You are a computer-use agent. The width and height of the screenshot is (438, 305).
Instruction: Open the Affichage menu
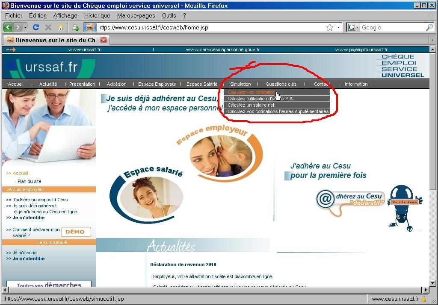click(65, 16)
